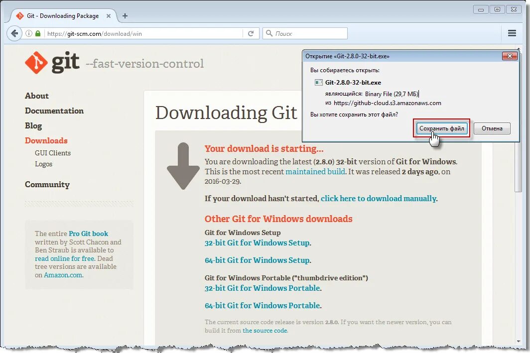
Task: Reload the page with the refresh icon
Action: click(251, 33)
